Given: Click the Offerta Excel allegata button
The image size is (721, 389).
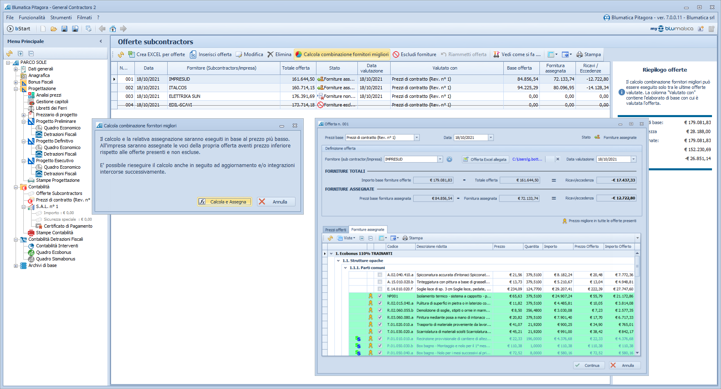Looking at the screenshot, I should point(485,159).
